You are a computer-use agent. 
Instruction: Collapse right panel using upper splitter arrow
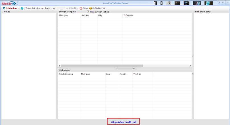click(193, 56)
